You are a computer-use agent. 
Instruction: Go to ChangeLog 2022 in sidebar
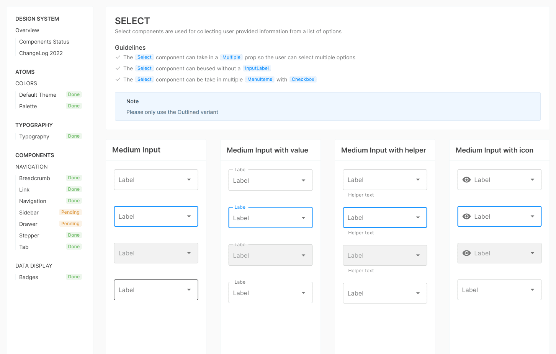[x=41, y=53]
